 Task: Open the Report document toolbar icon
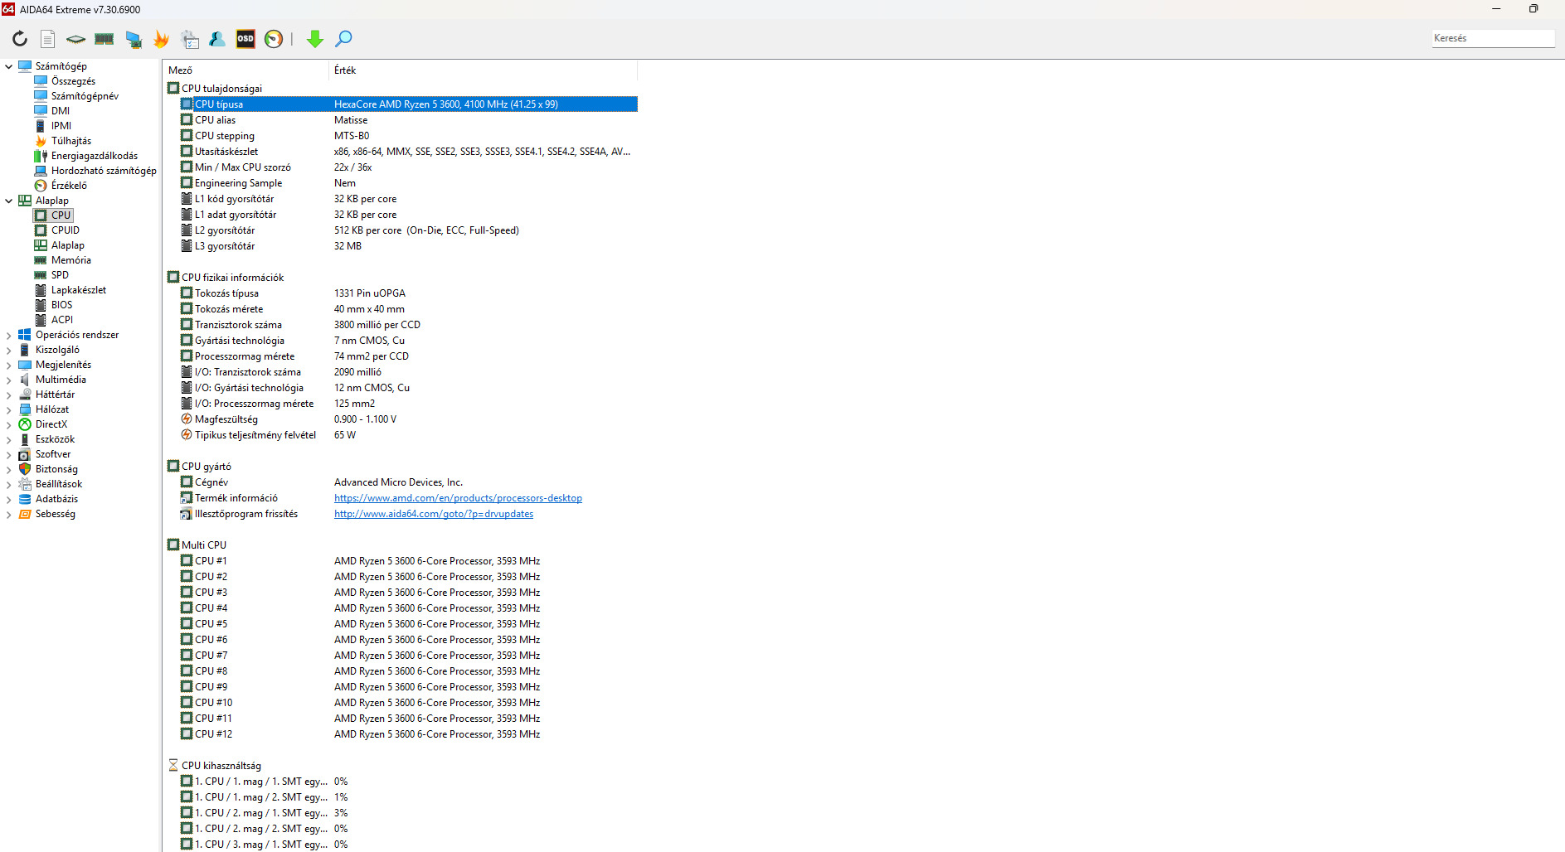pos(48,39)
